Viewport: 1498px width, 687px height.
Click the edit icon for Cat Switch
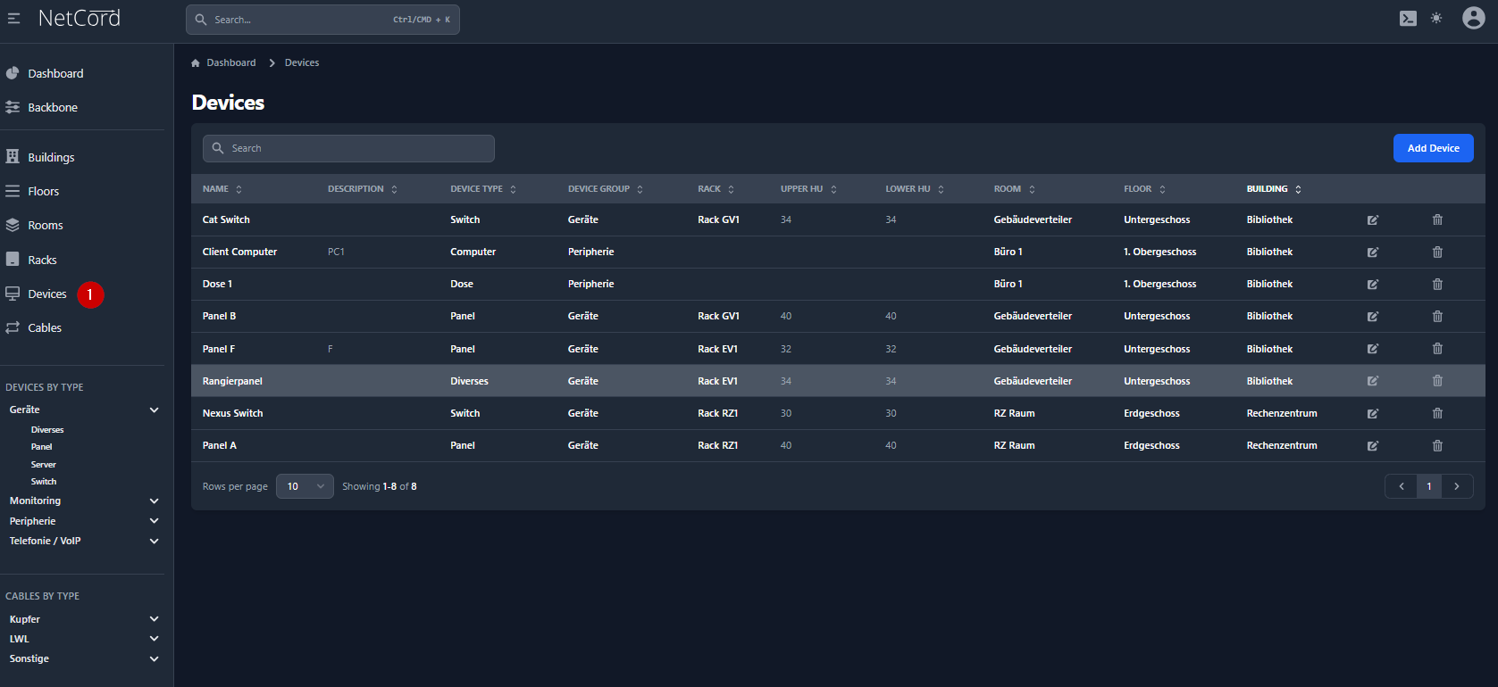[1372, 219]
